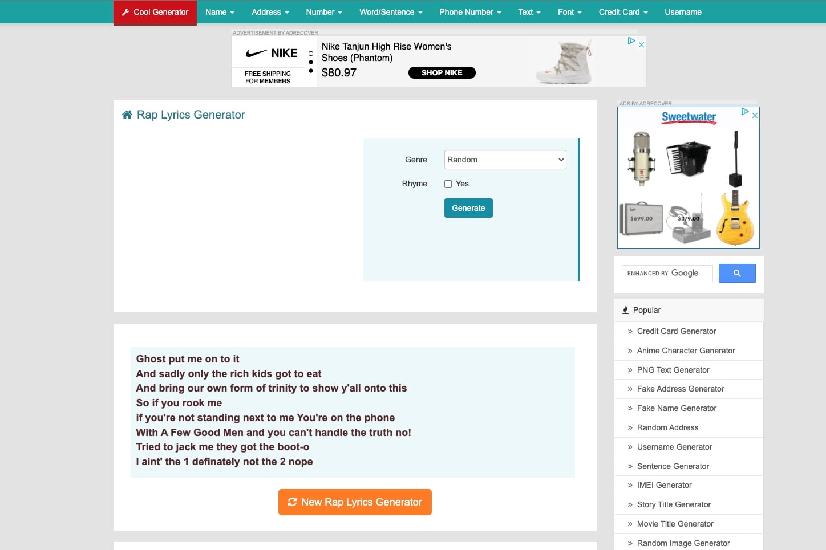This screenshot has height=550, width=826.
Task: Click the magnifying glass search button
Action: [737, 273]
